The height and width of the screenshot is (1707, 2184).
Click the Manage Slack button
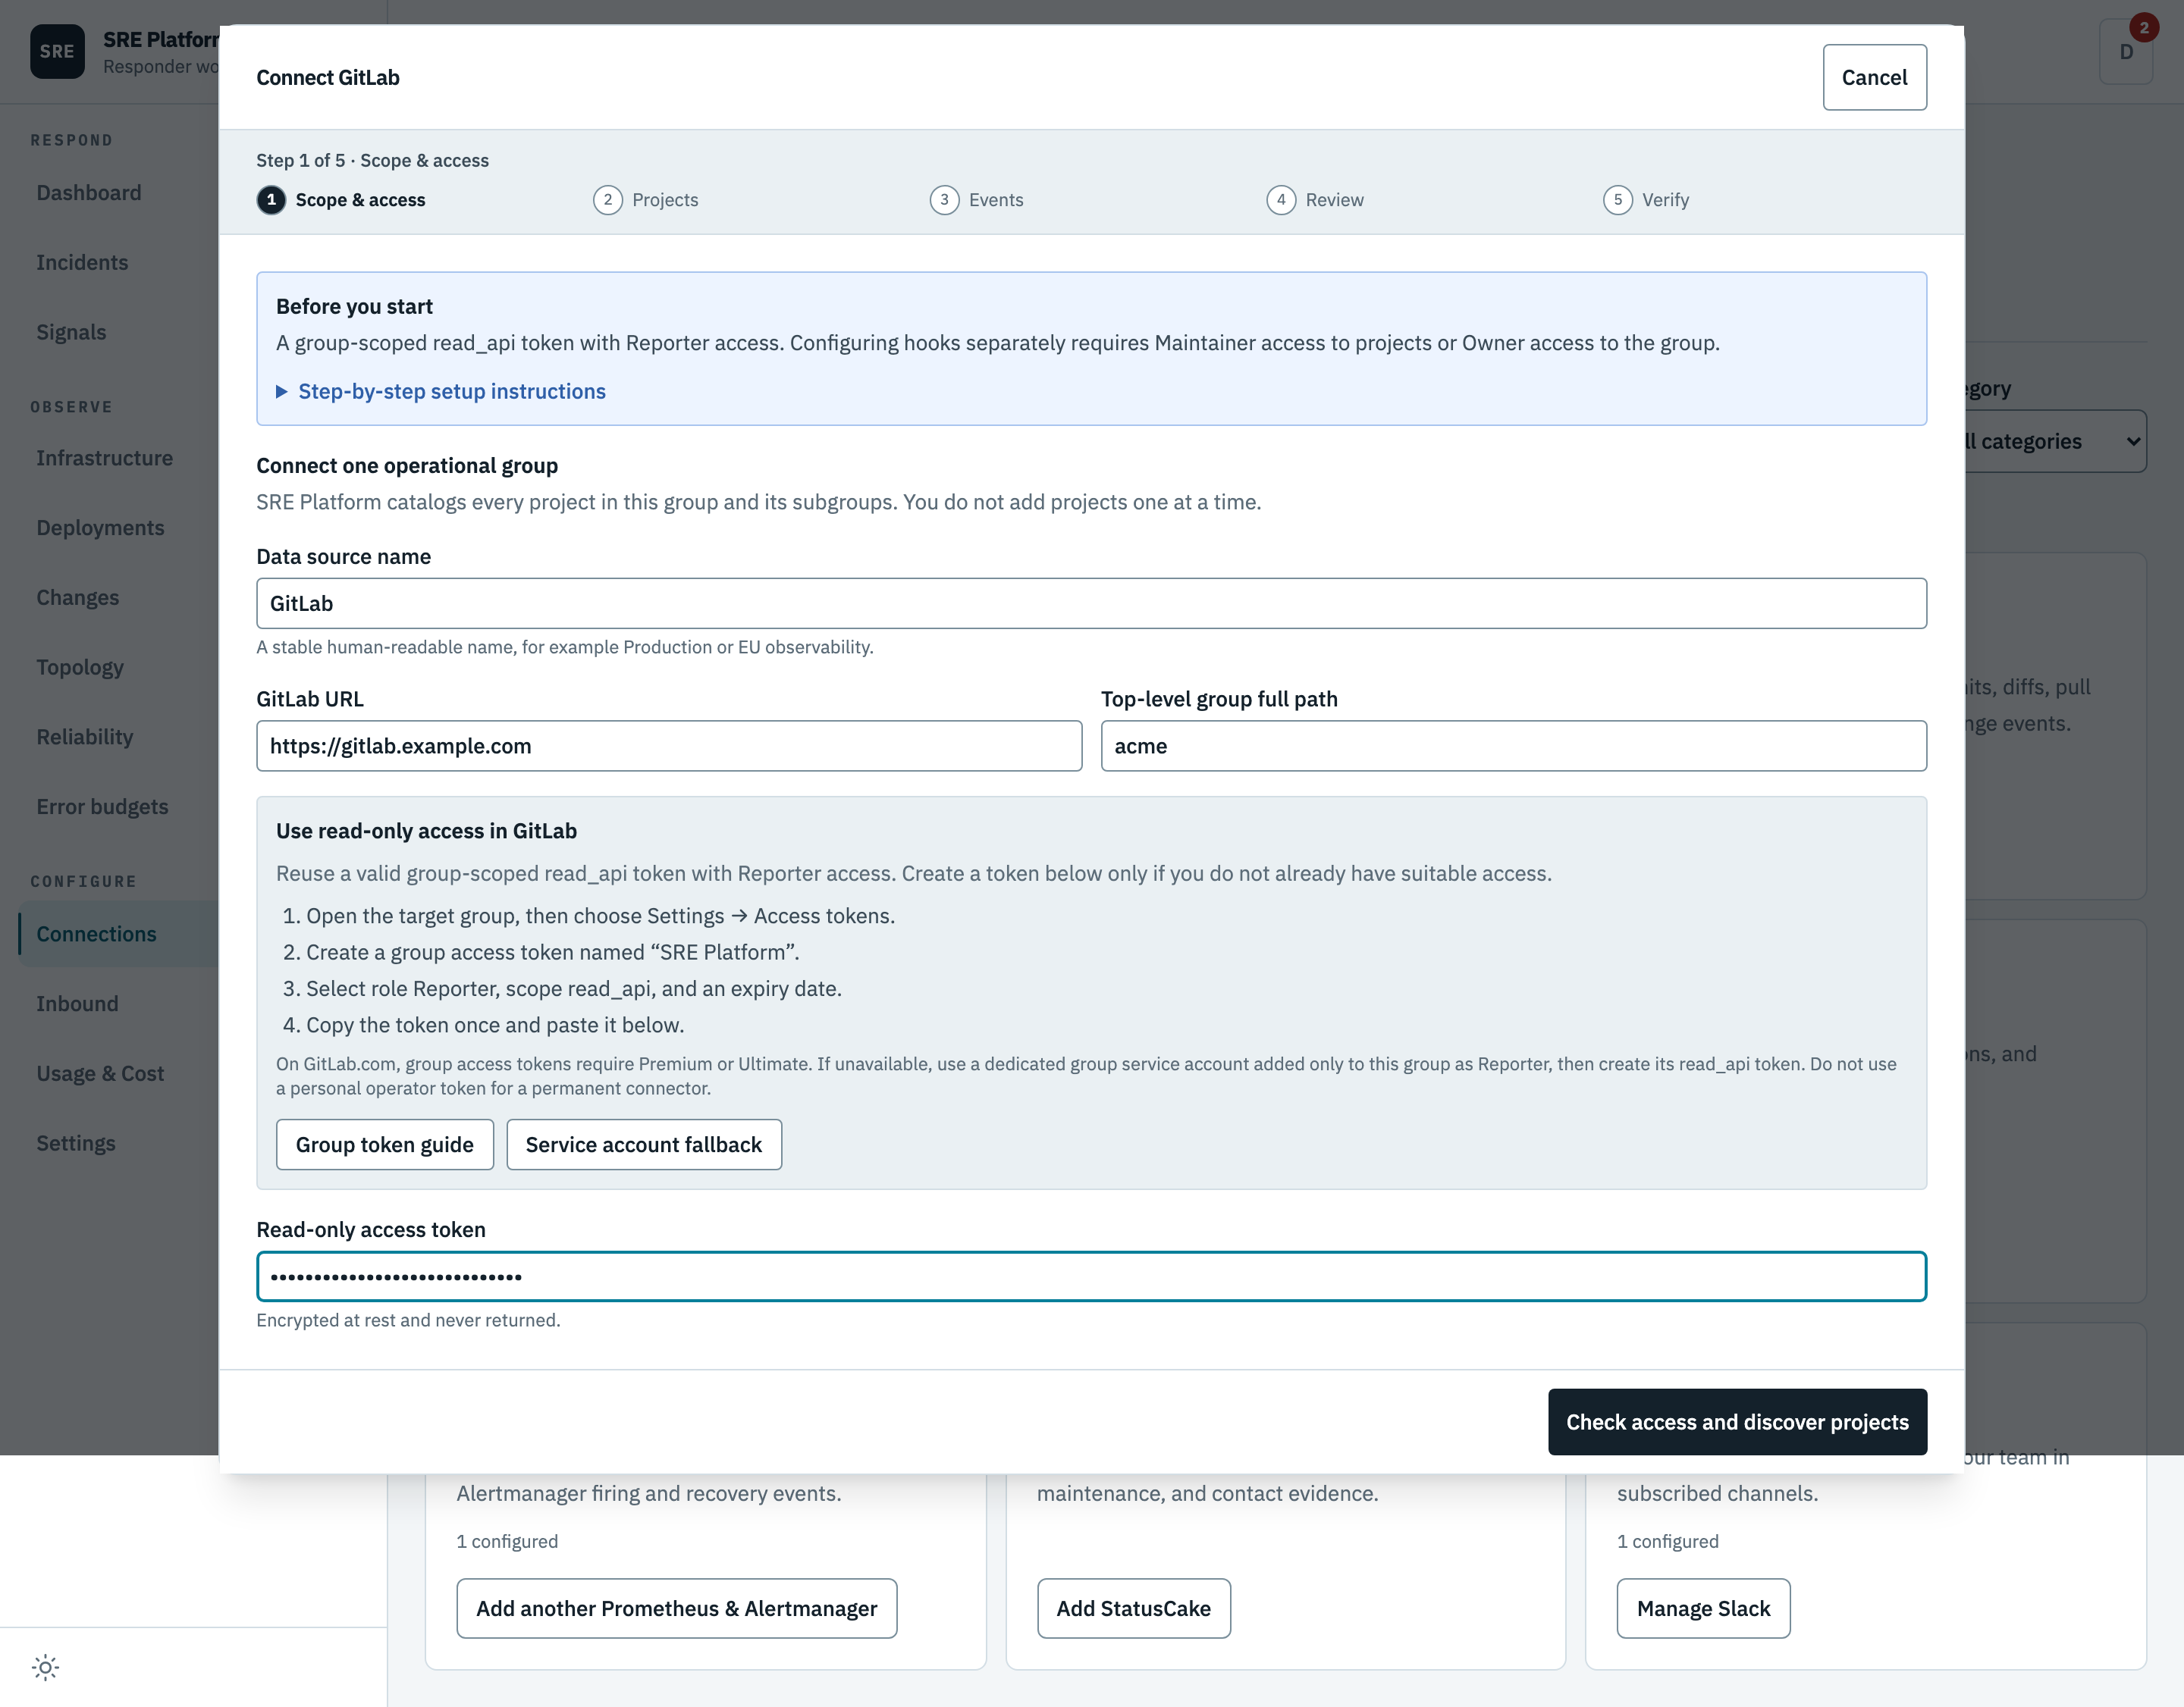(1703, 1608)
